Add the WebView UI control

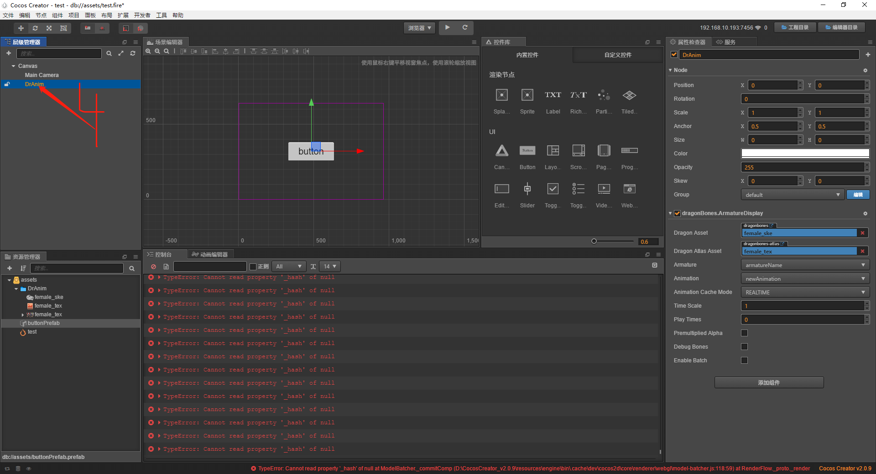[x=630, y=195]
